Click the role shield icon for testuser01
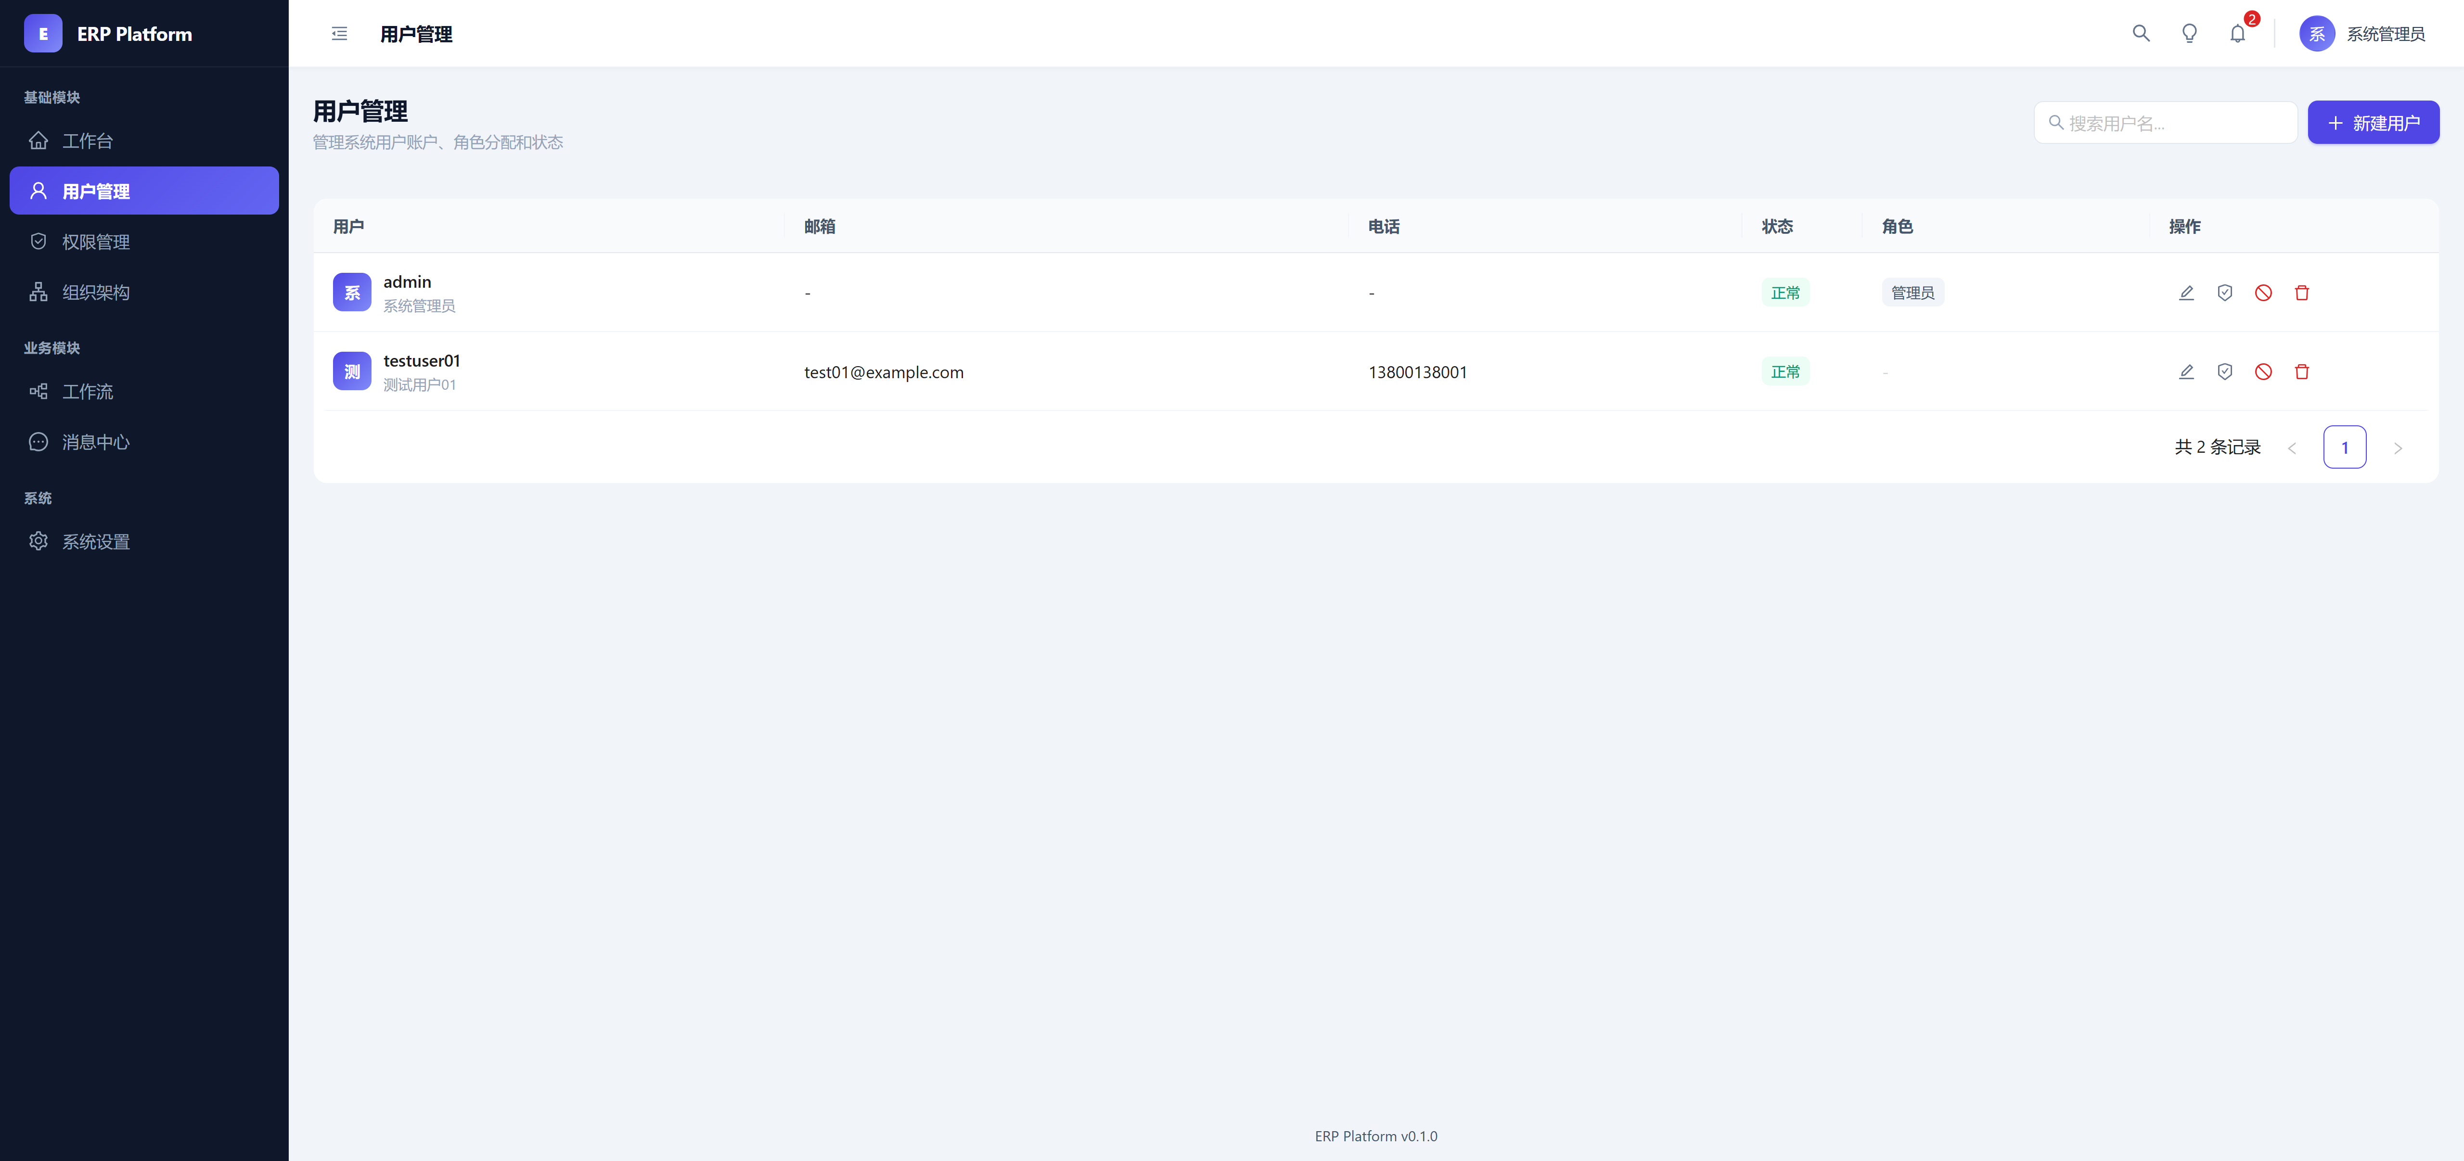 2224,372
